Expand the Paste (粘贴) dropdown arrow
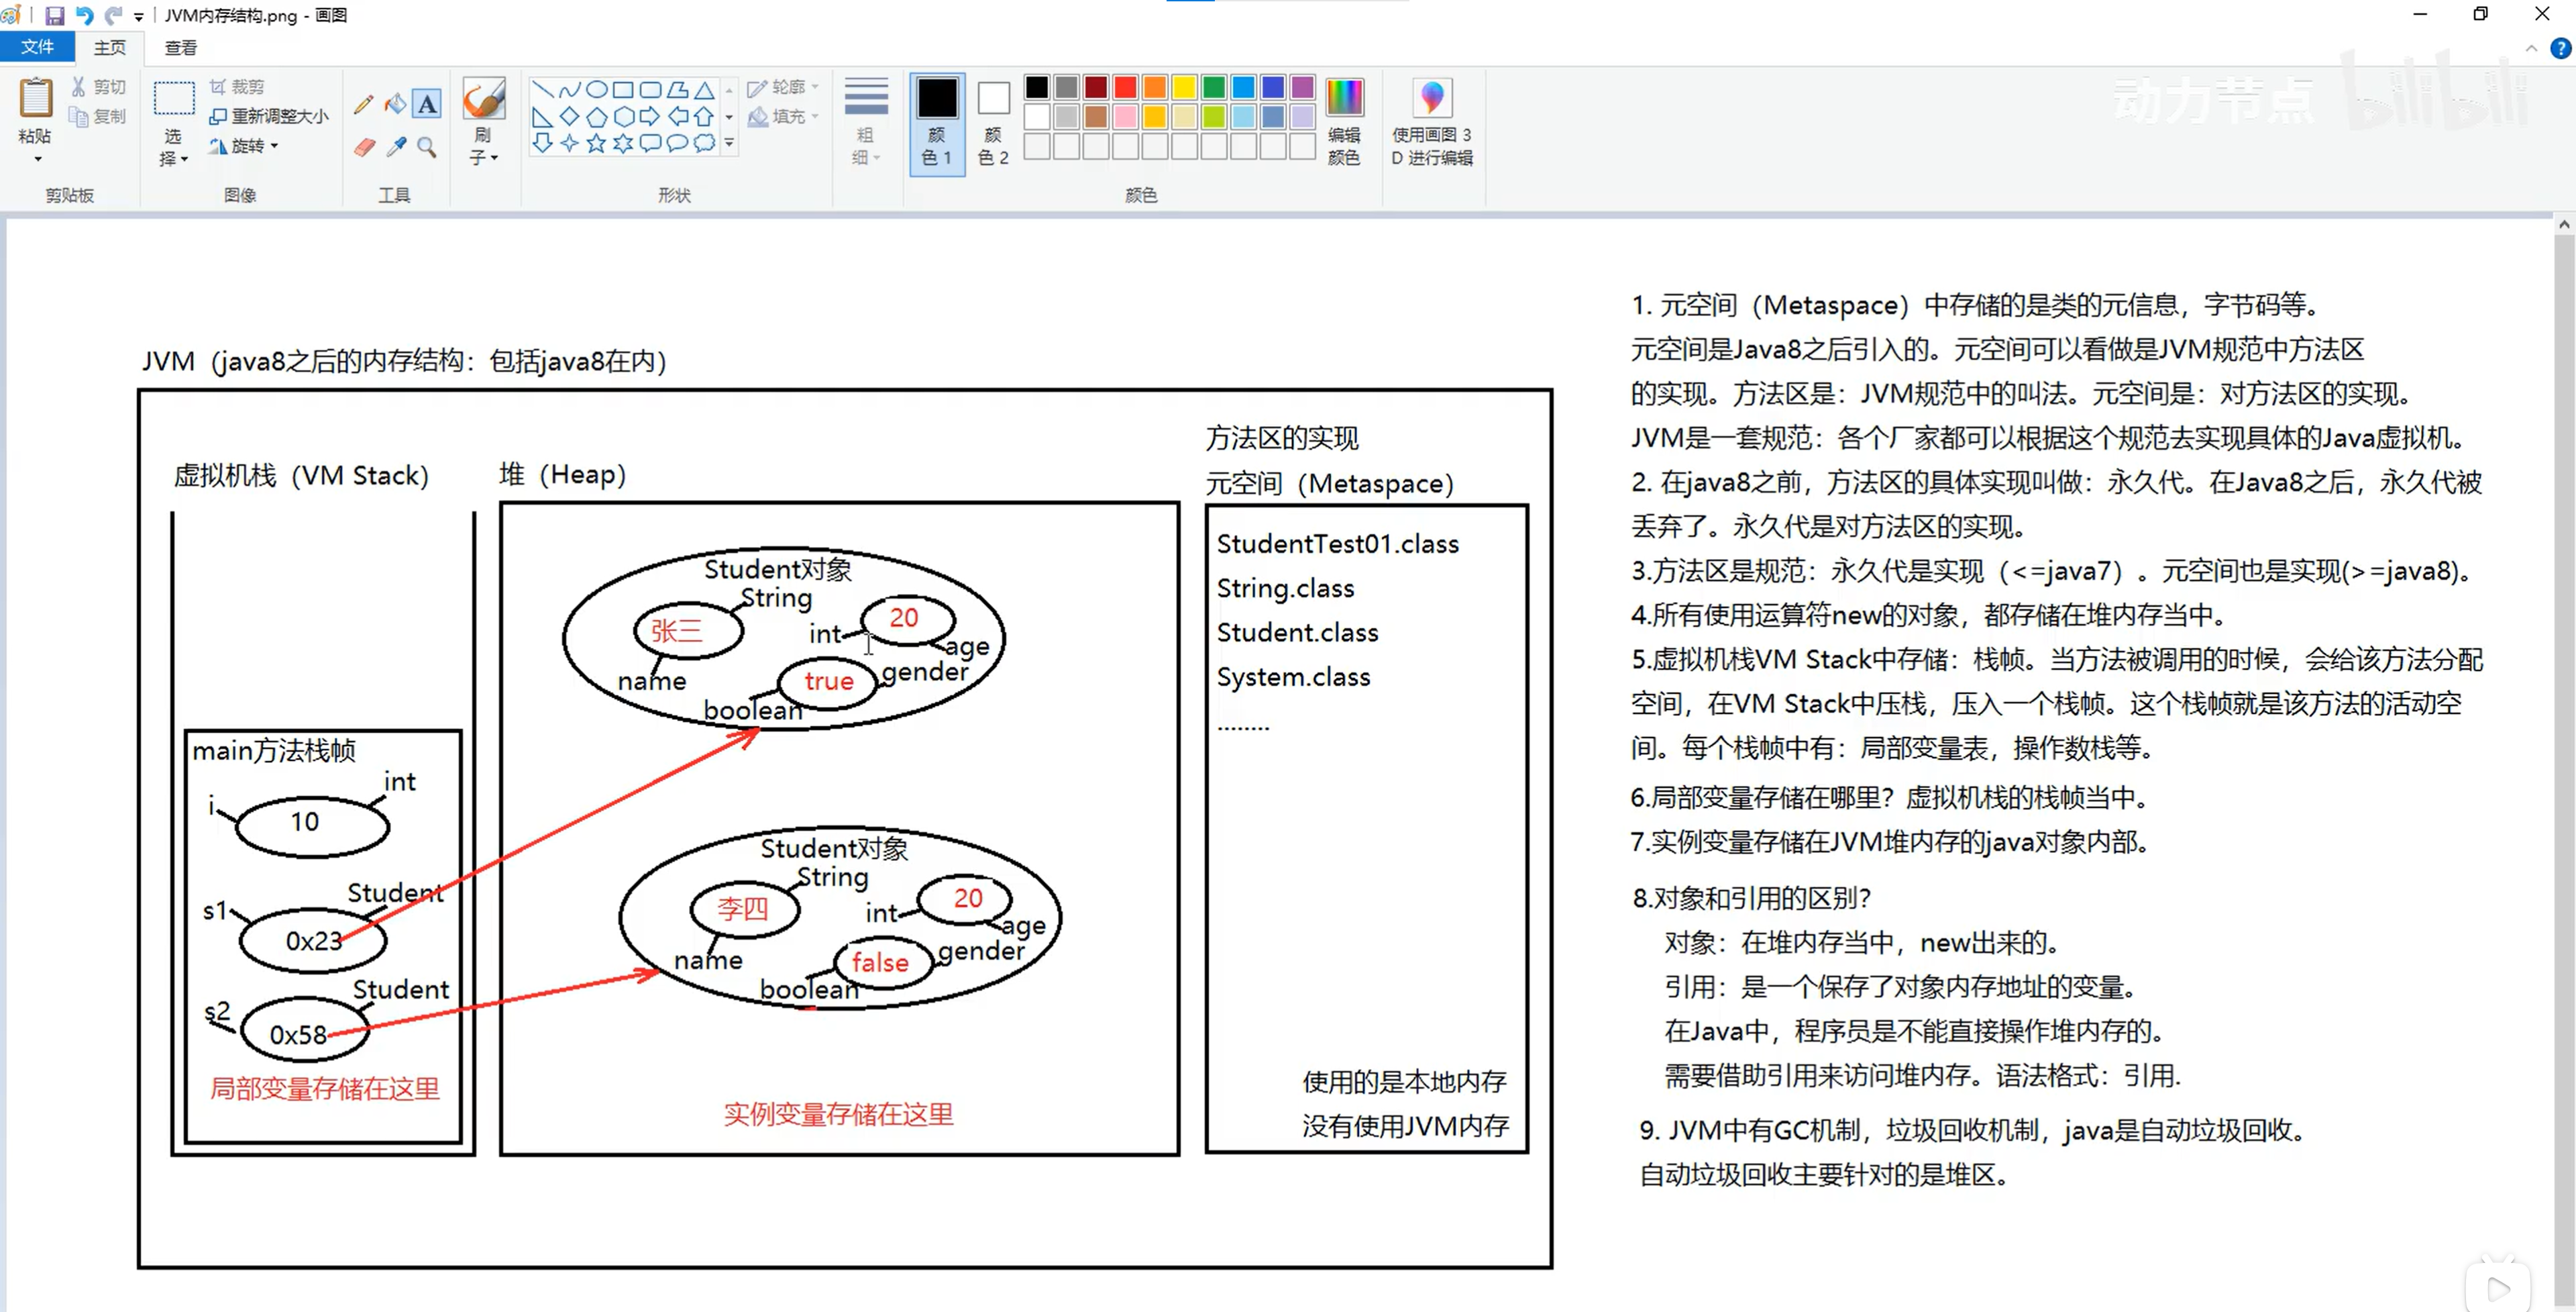Screen dimensions: 2576x1312 pyautogui.click(x=37, y=159)
